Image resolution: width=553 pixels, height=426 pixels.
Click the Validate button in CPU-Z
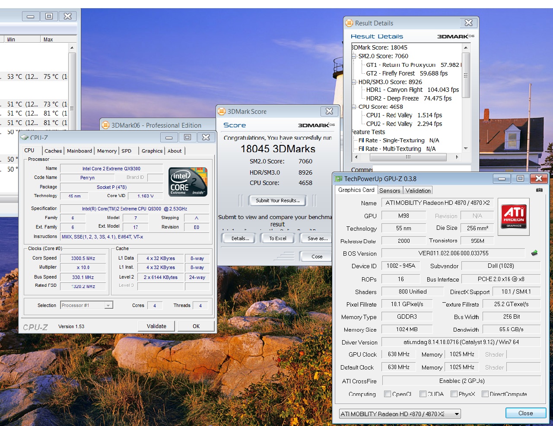tap(156, 326)
